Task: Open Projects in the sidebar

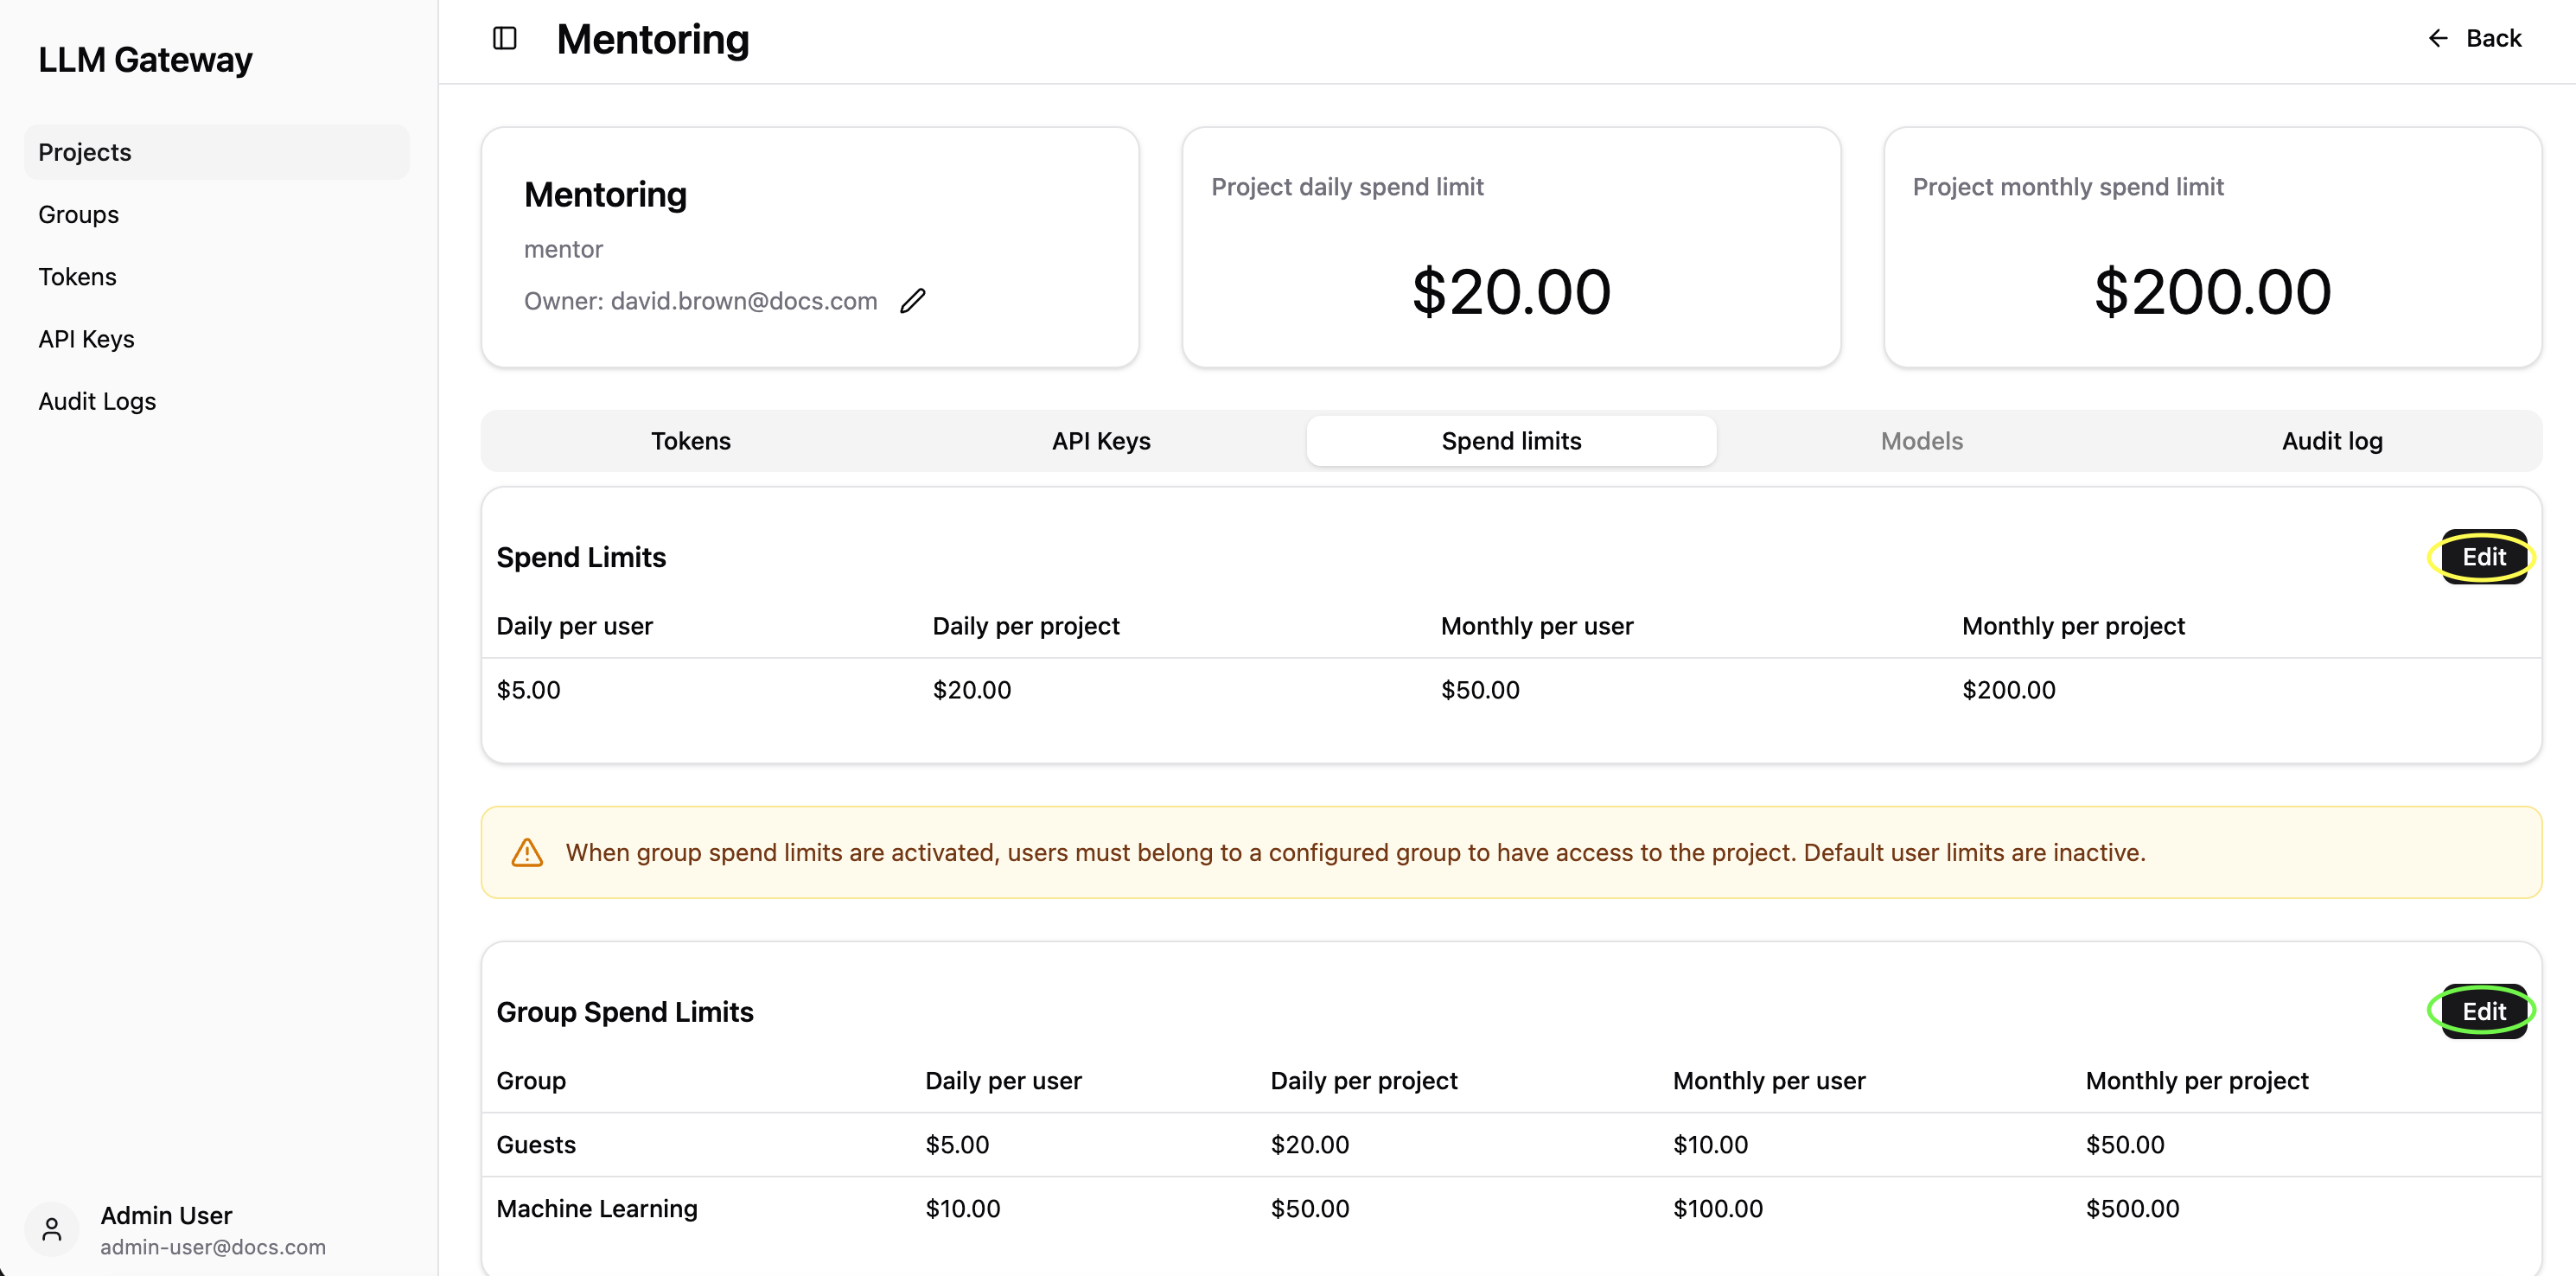Action: click(216, 152)
